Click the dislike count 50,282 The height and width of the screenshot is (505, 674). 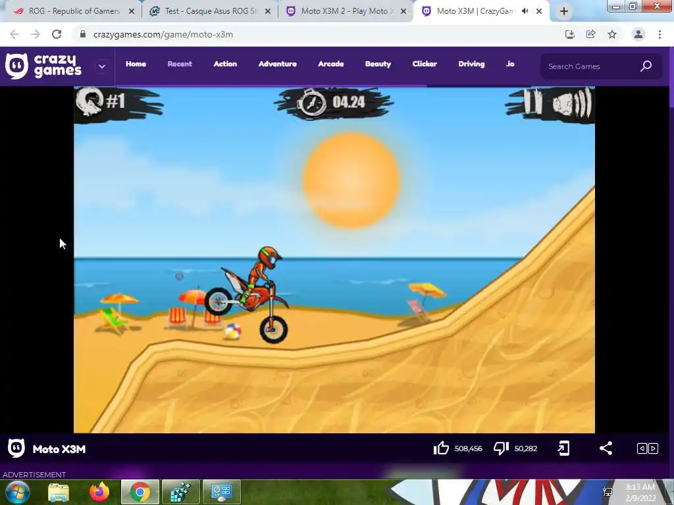pyautogui.click(x=526, y=448)
